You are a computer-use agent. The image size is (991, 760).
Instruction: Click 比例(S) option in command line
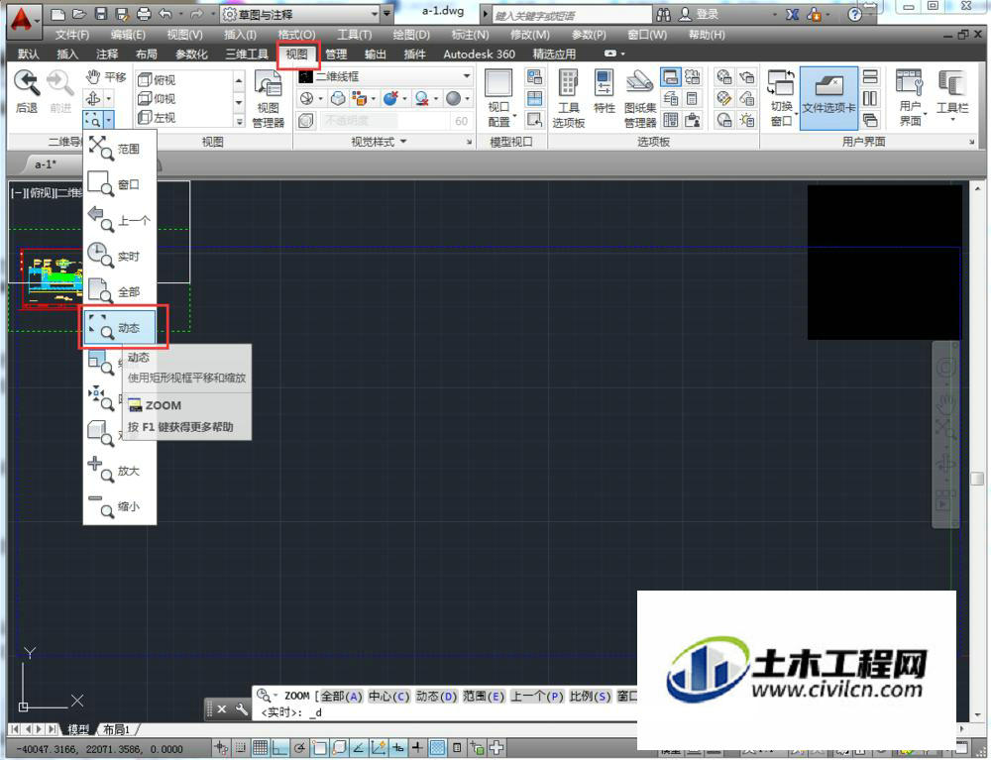click(591, 697)
